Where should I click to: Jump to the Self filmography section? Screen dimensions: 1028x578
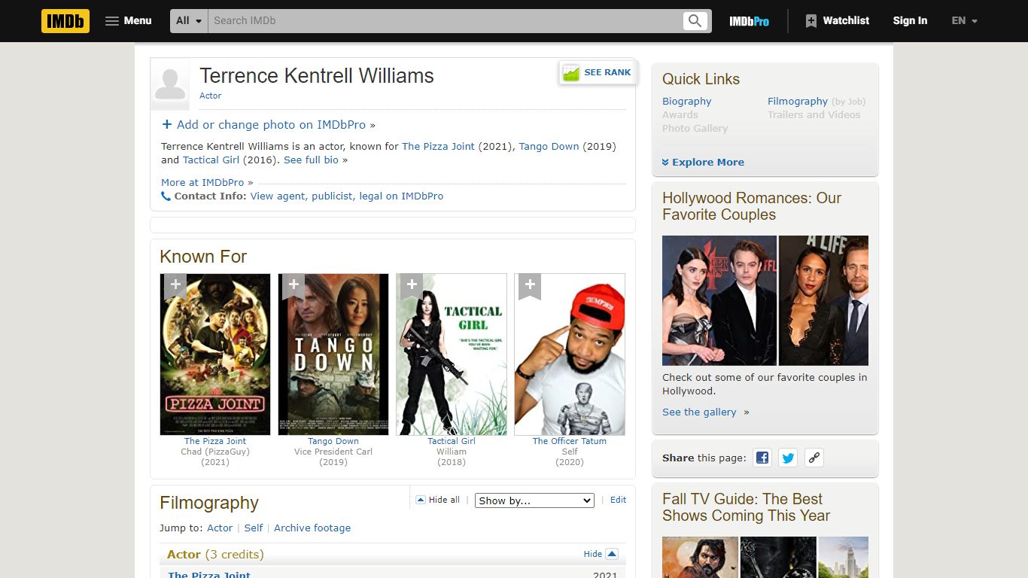pyautogui.click(x=254, y=528)
